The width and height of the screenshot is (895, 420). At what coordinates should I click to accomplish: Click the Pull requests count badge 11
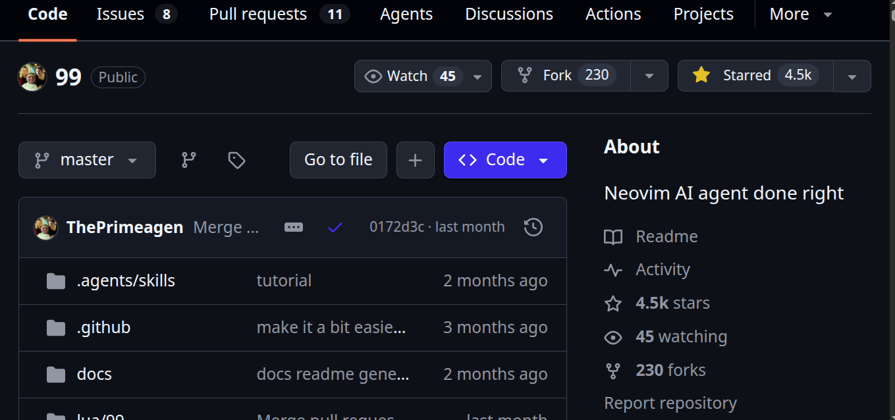point(335,14)
